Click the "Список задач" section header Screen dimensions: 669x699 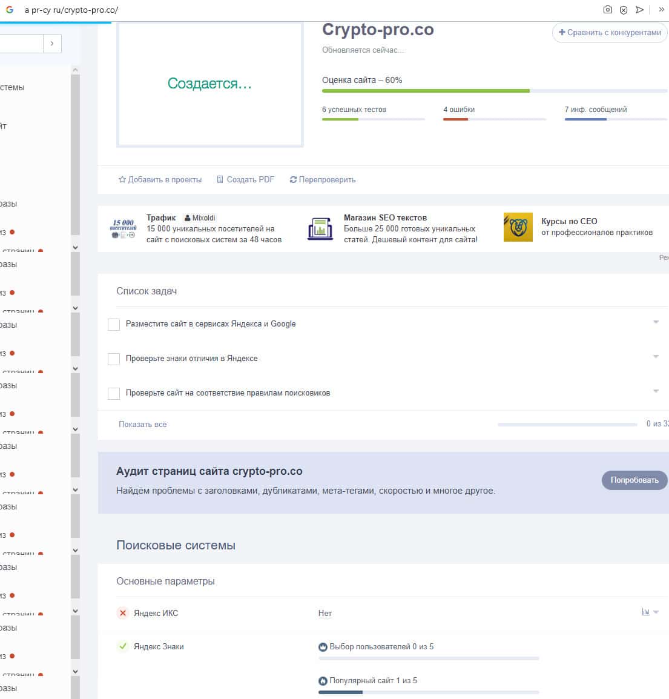point(147,291)
